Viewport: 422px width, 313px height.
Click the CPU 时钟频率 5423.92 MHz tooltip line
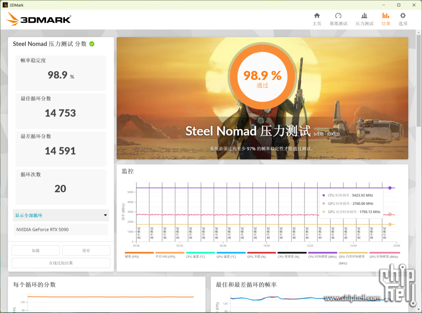point(348,195)
